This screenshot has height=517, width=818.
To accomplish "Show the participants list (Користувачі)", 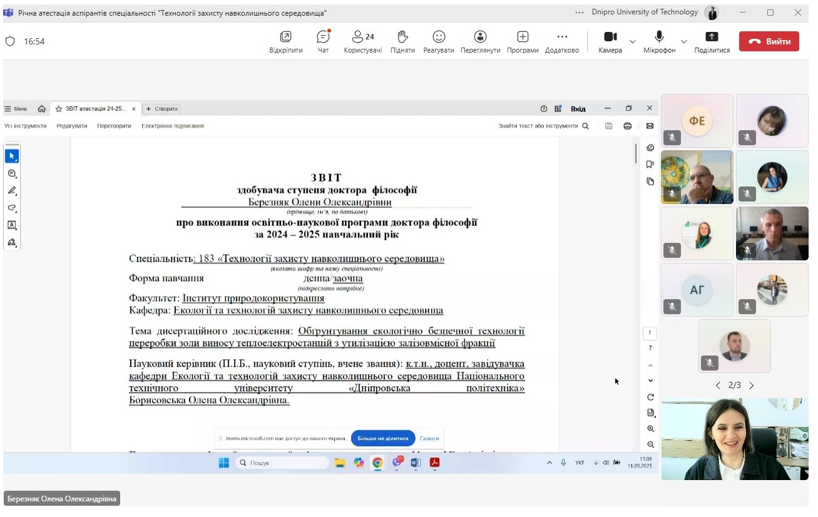I will (362, 41).
